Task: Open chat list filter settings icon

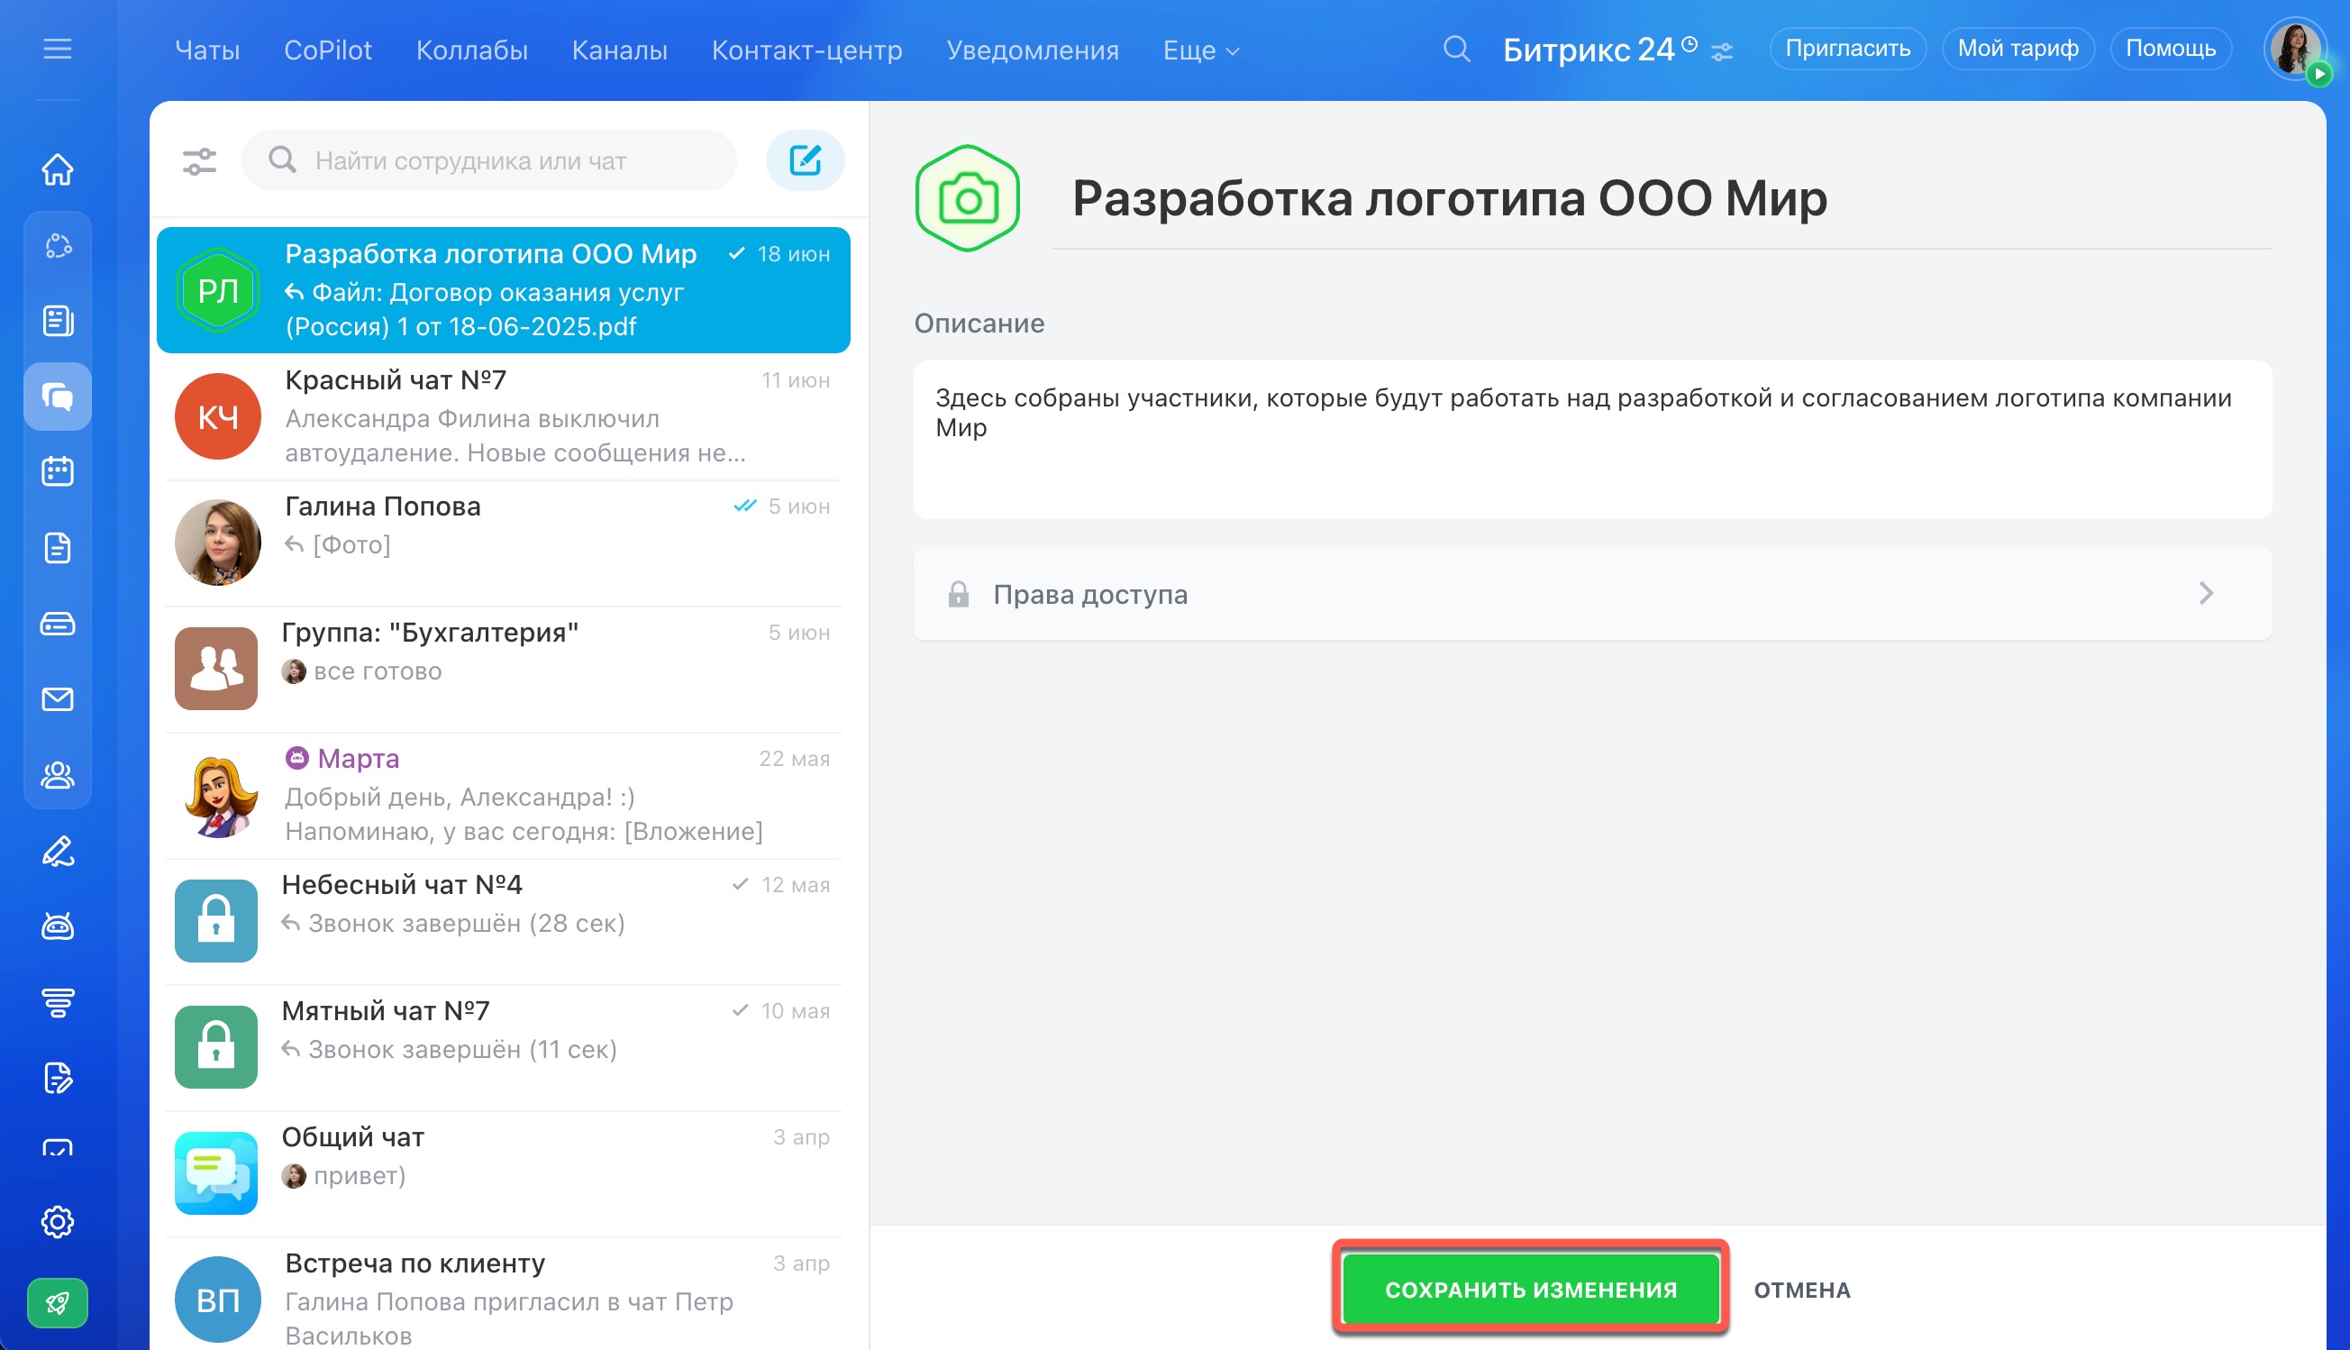Action: [199, 161]
